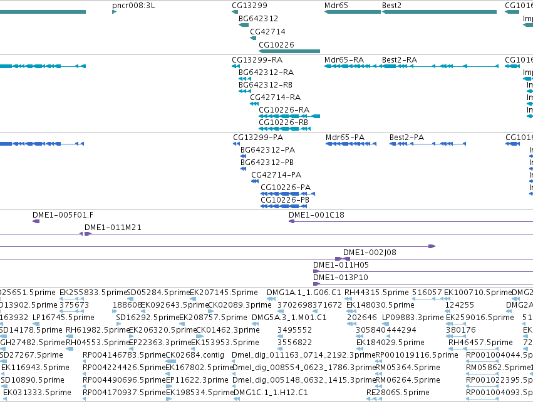This screenshot has height=402, width=533.
Task: Open the 3556822 feature label
Action: [x=295, y=343]
